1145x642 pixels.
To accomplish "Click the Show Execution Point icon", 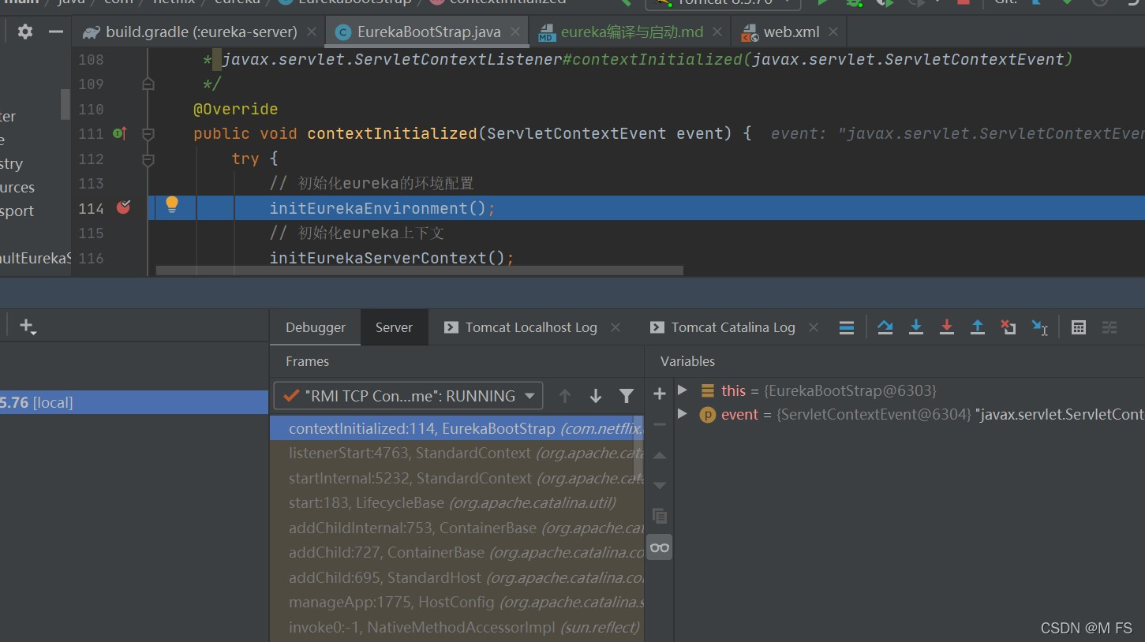I will pyautogui.click(x=846, y=327).
